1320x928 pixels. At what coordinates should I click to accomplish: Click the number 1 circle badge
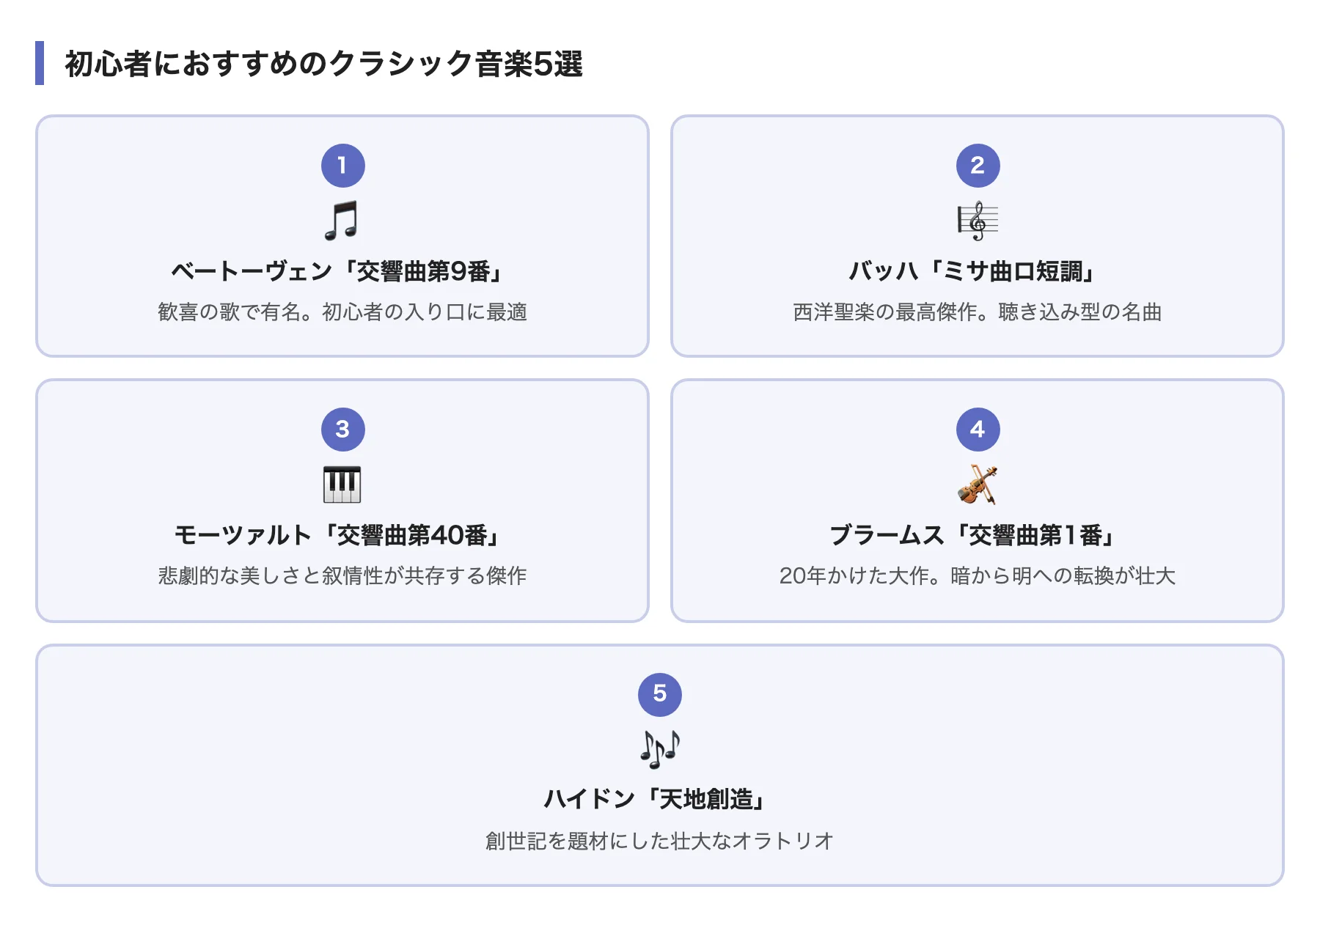[x=342, y=166]
